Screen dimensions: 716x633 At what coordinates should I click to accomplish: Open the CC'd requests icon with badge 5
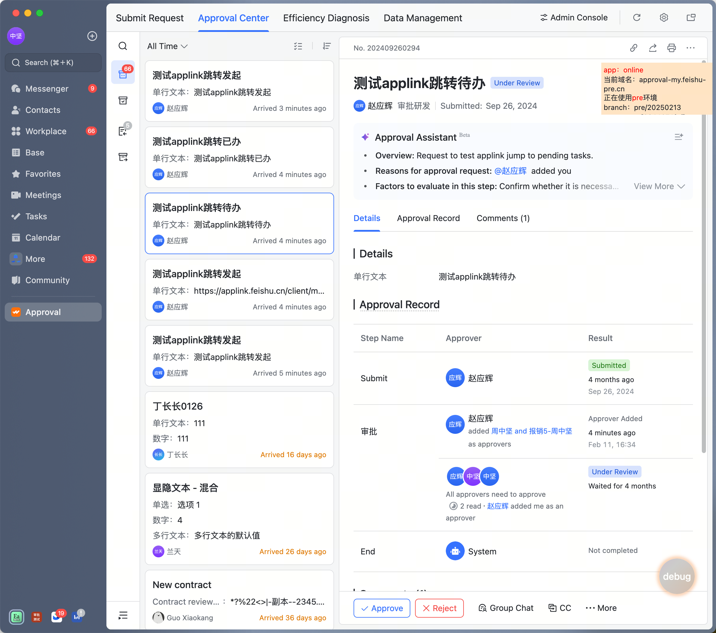coord(123,131)
